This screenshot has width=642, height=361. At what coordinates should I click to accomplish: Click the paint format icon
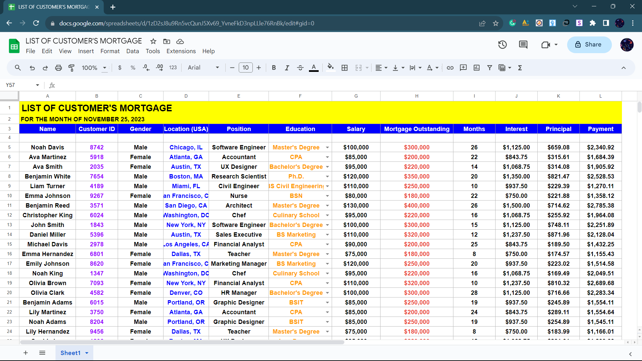(71, 68)
